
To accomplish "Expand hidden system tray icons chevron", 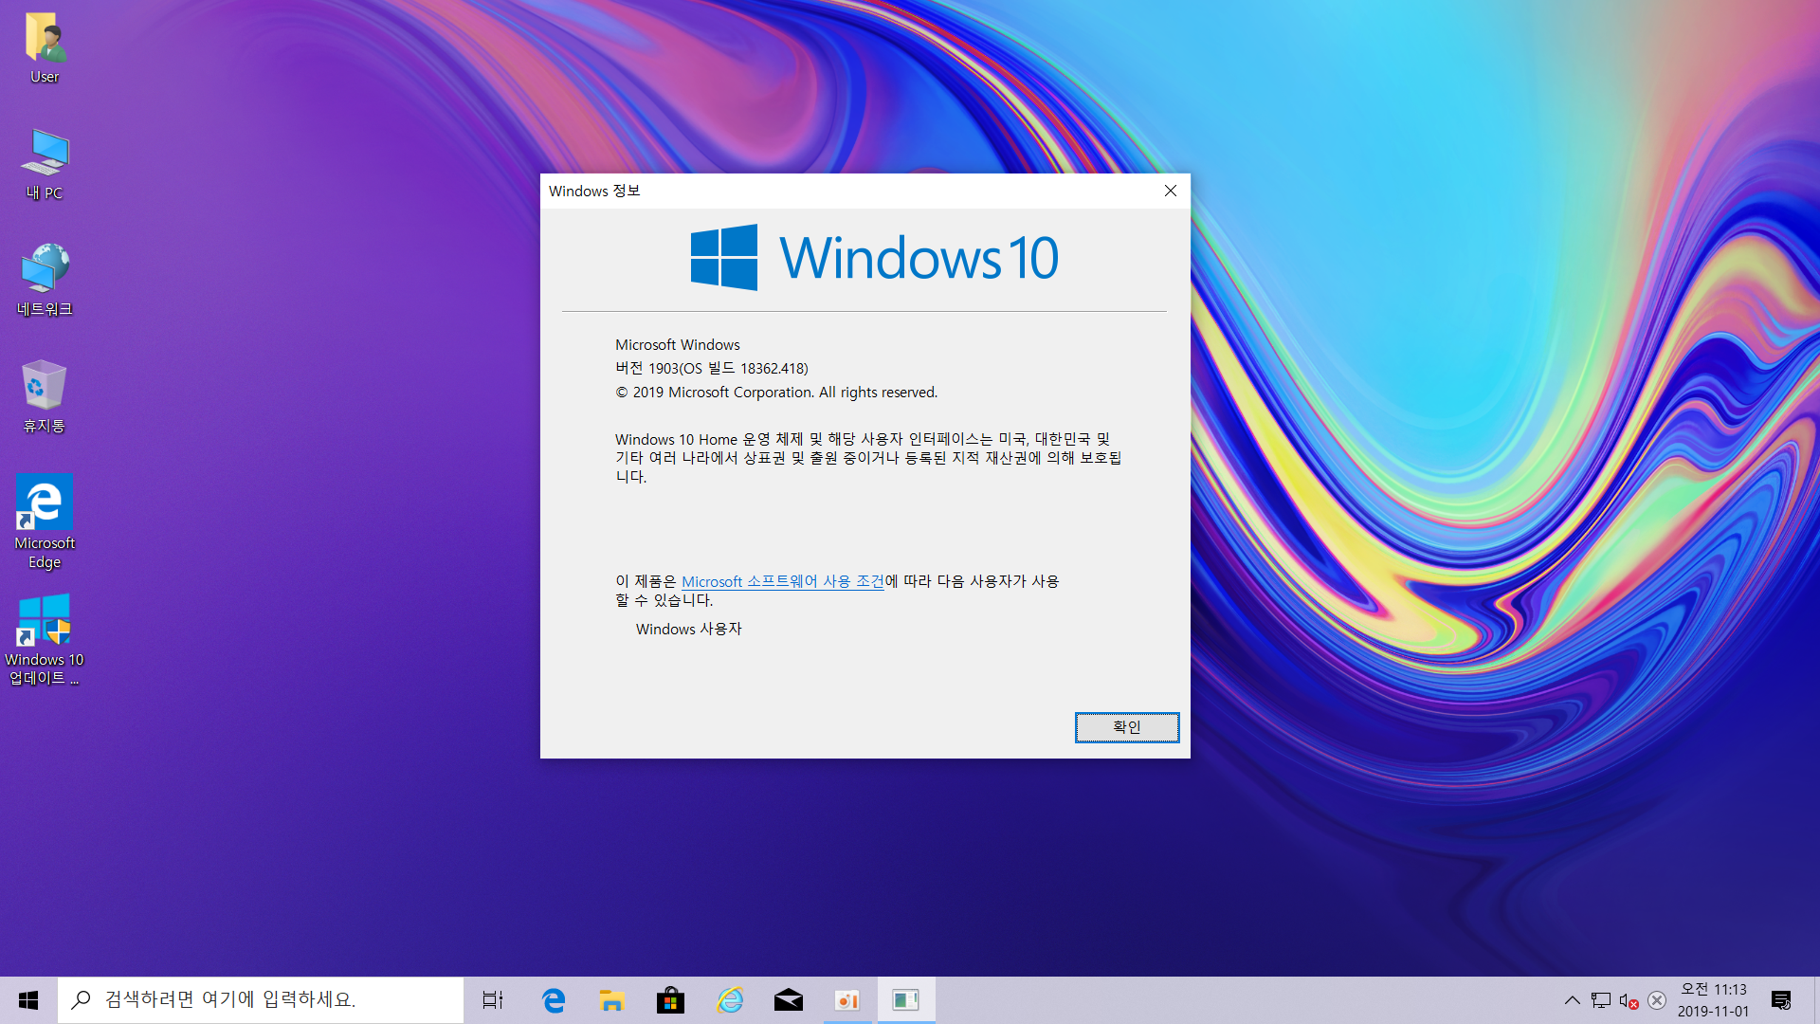I will pos(1572,1000).
